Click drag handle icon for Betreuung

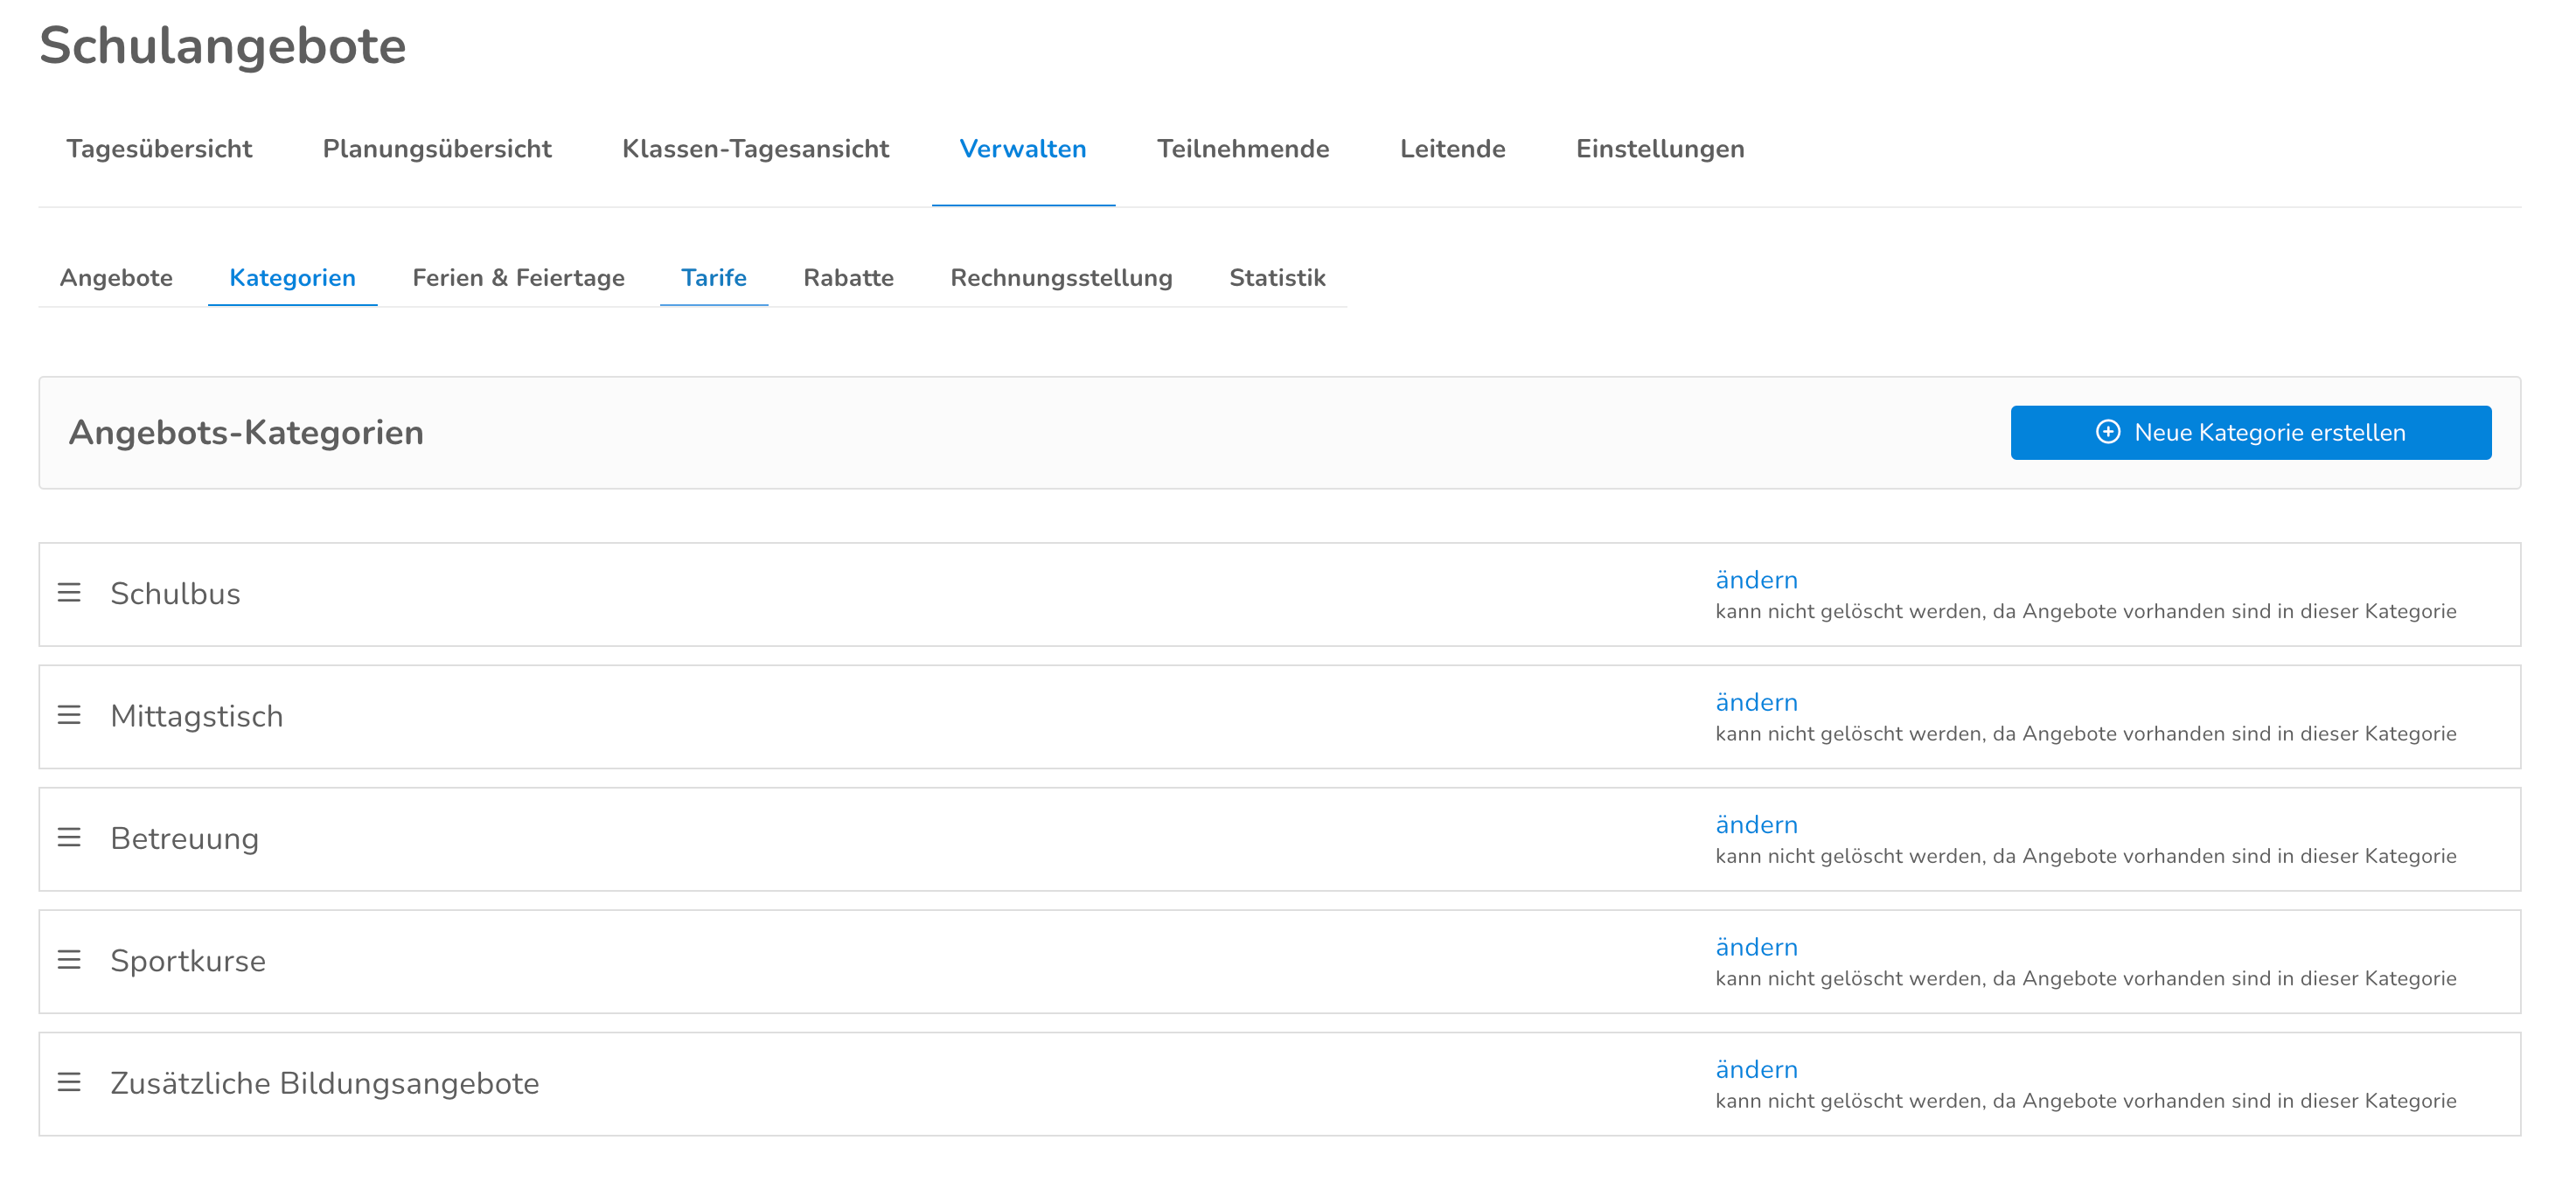(x=69, y=837)
